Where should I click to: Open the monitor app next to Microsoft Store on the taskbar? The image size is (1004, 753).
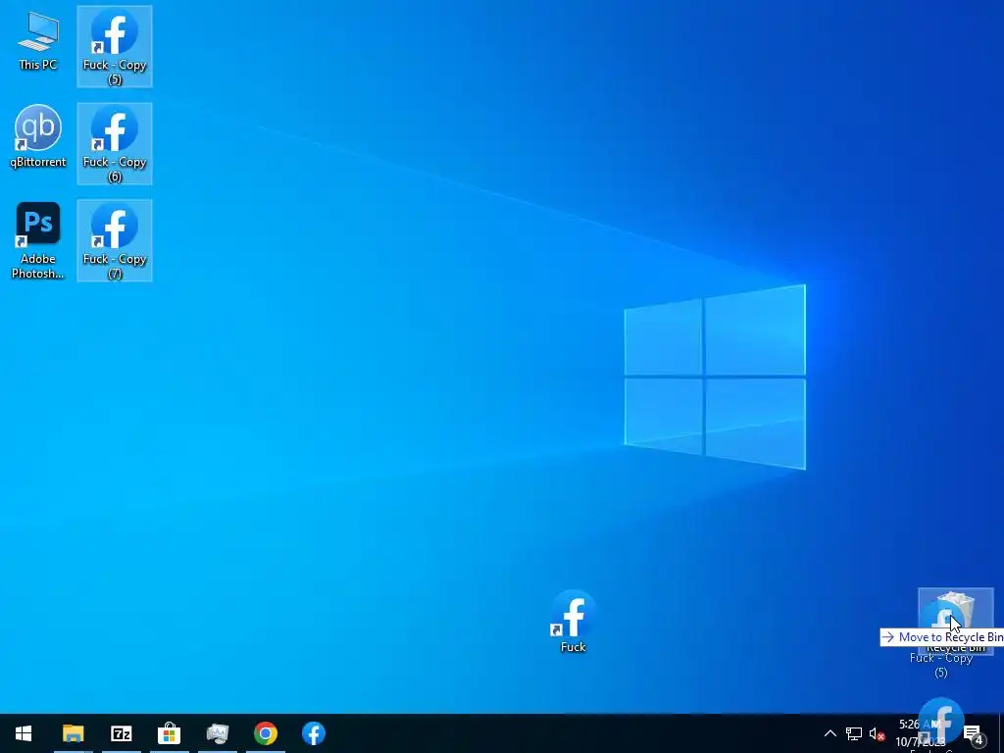(217, 733)
